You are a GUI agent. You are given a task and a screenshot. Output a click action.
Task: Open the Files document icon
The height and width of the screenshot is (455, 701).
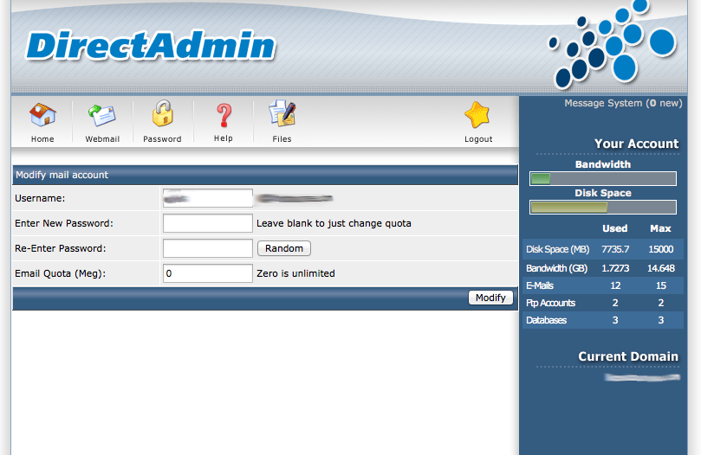coord(282,113)
